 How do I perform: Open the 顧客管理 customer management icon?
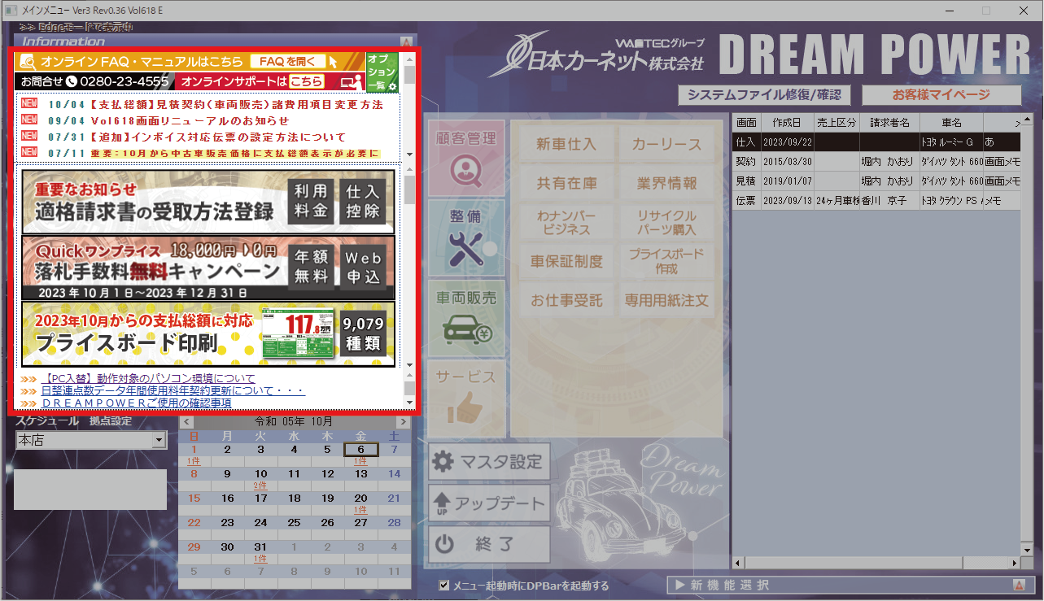coord(466,158)
